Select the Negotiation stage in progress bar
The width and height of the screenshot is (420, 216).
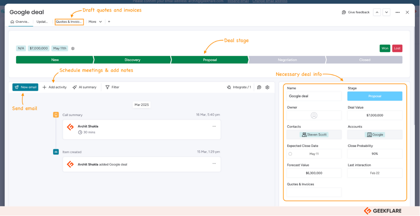click(287, 60)
